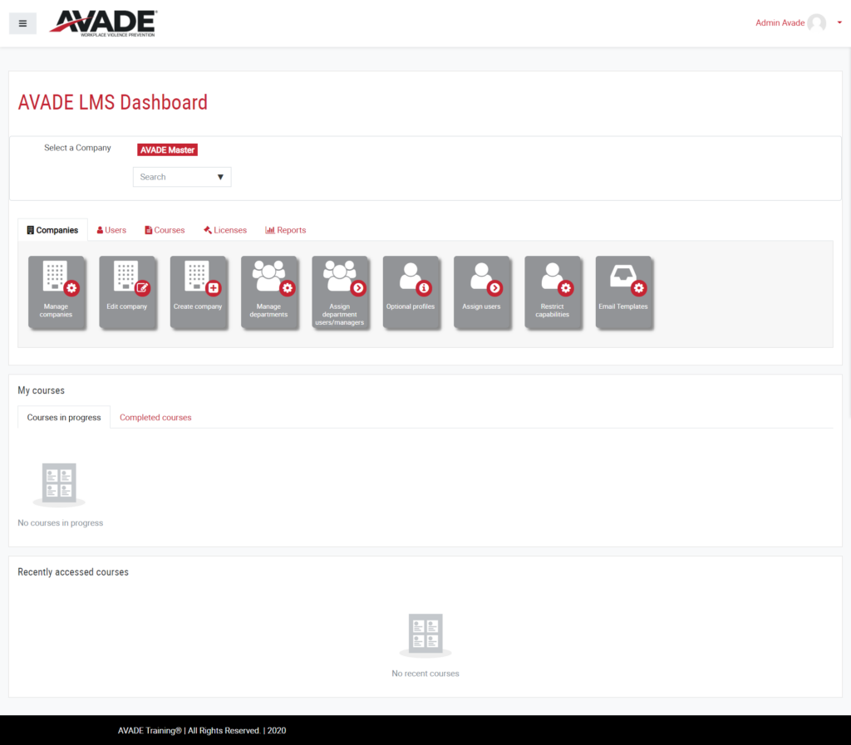Click the AVADE Training footer text

(202, 730)
